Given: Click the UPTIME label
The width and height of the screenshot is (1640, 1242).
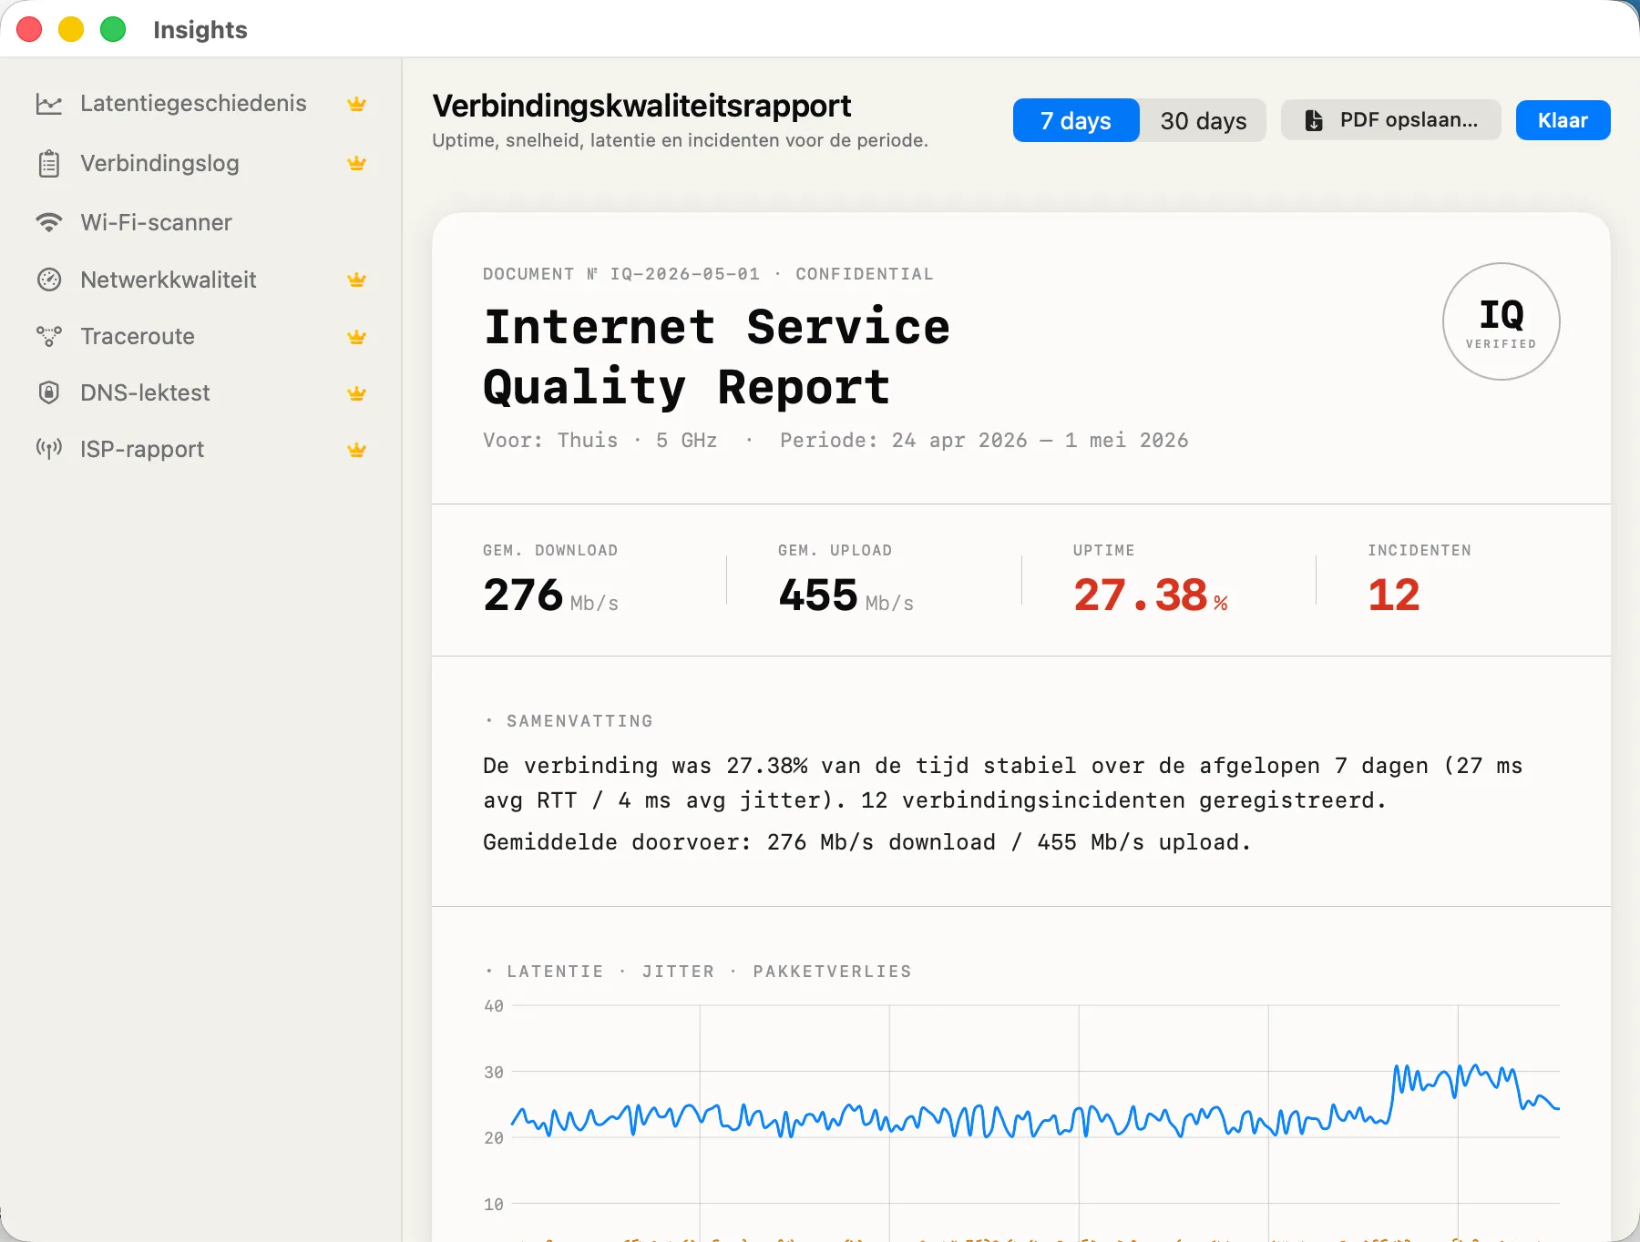Looking at the screenshot, I should [x=1103, y=550].
